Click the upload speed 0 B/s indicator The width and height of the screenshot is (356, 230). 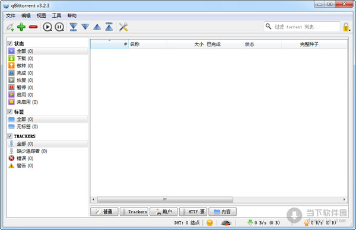(320, 223)
